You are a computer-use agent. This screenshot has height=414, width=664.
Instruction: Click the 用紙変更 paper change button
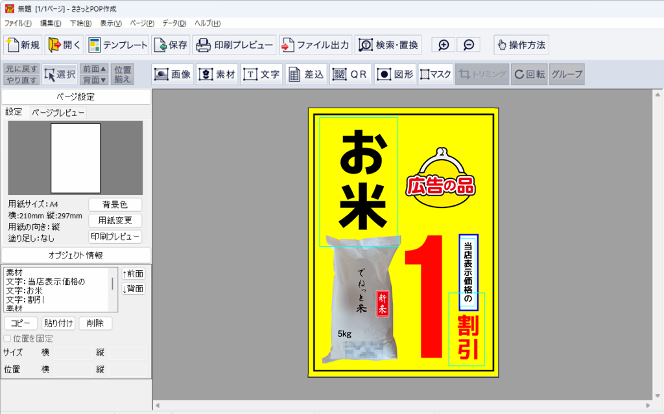tap(115, 220)
